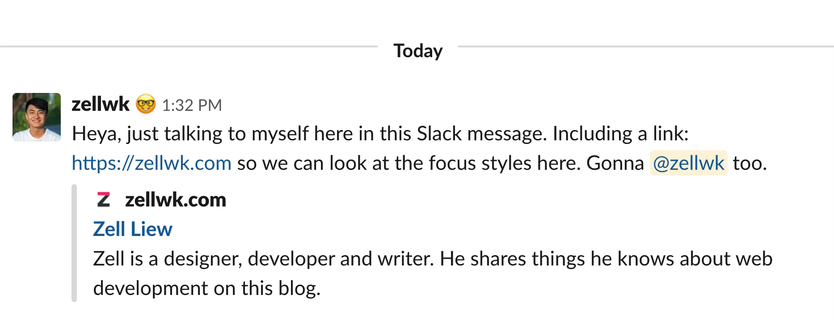Click the highlighted @zellwk mention background
Viewport: 834px width, 320px height.
[x=688, y=163]
